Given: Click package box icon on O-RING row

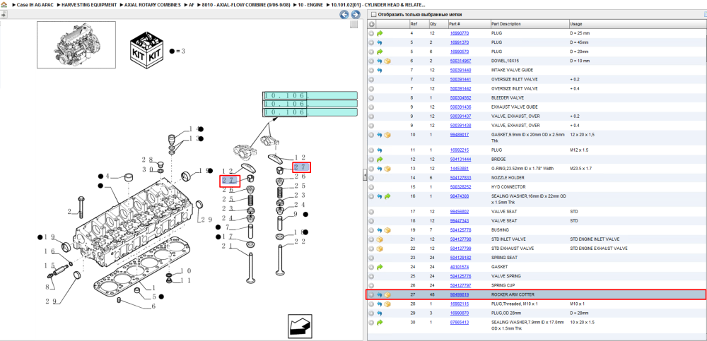Looking at the screenshot, I should (x=387, y=169).
